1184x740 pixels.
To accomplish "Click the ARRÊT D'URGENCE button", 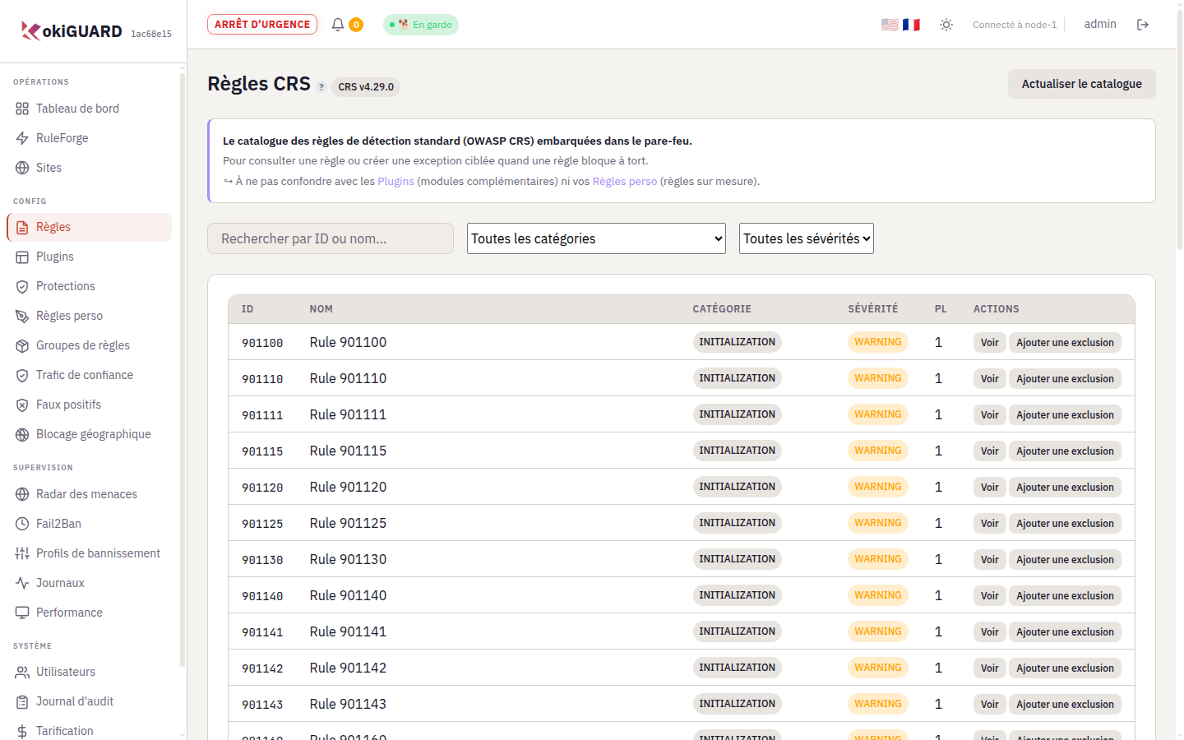I will click(x=262, y=25).
